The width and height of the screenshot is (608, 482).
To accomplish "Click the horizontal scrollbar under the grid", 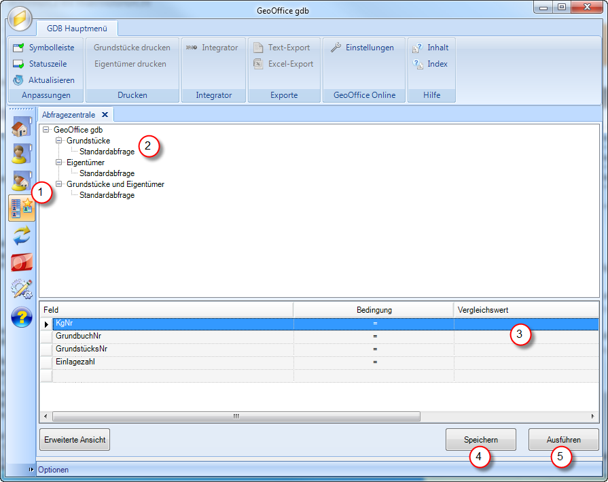I will [x=236, y=416].
